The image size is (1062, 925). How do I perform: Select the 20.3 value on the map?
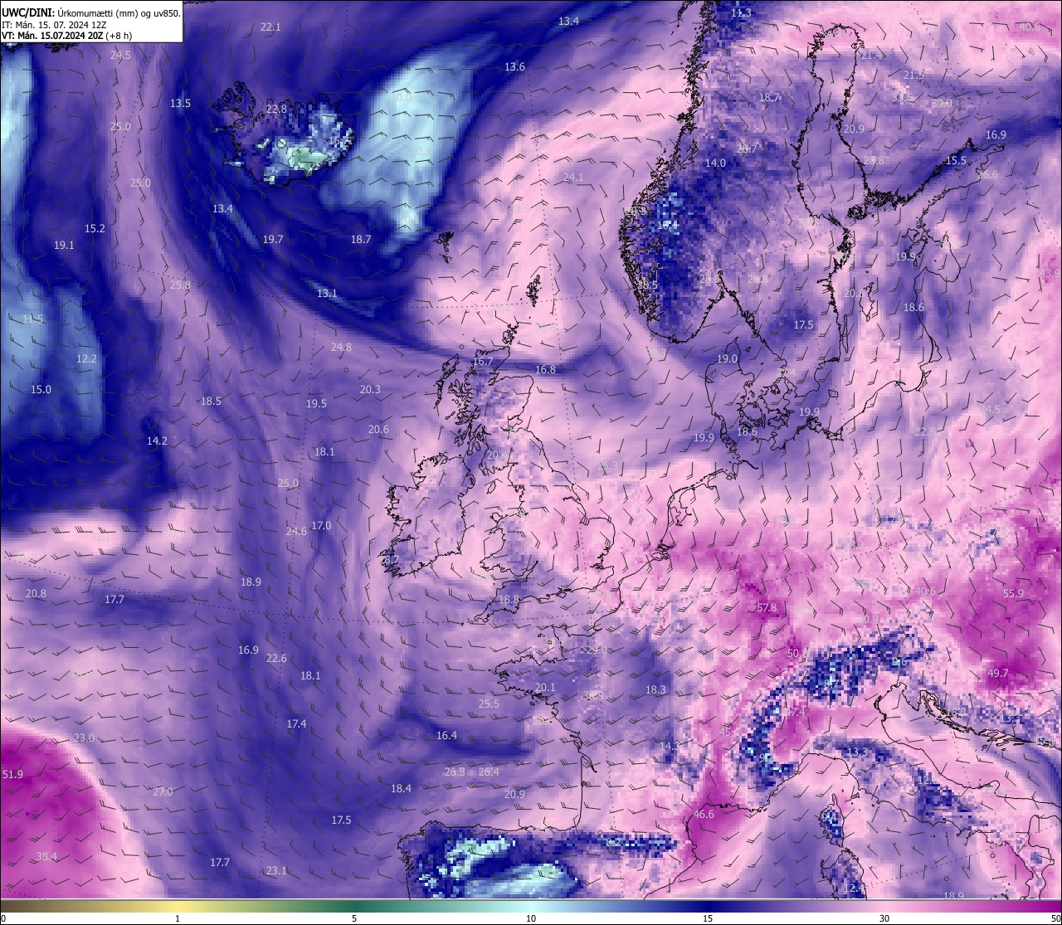[370, 389]
